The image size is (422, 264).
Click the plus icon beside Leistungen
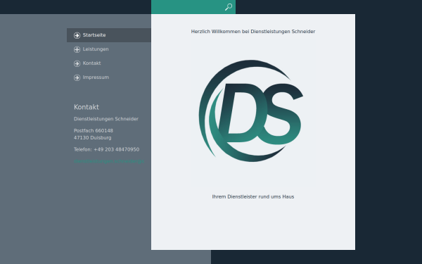[x=77, y=49]
